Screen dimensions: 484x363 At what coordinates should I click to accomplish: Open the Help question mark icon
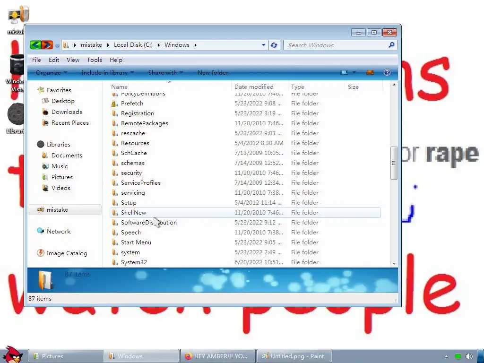(x=387, y=72)
